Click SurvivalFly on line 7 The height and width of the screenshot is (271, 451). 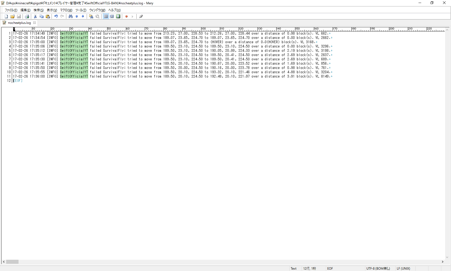pyautogui.click(x=114, y=59)
